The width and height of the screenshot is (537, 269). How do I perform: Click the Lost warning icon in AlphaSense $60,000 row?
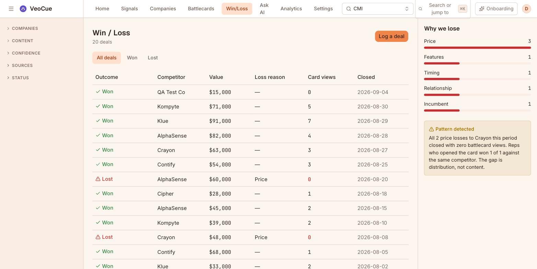coord(98,179)
